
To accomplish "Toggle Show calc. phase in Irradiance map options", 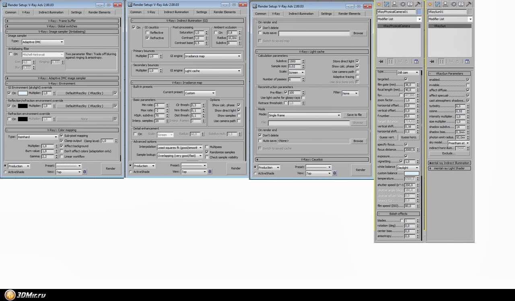I will pyautogui.click(x=239, y=105).
